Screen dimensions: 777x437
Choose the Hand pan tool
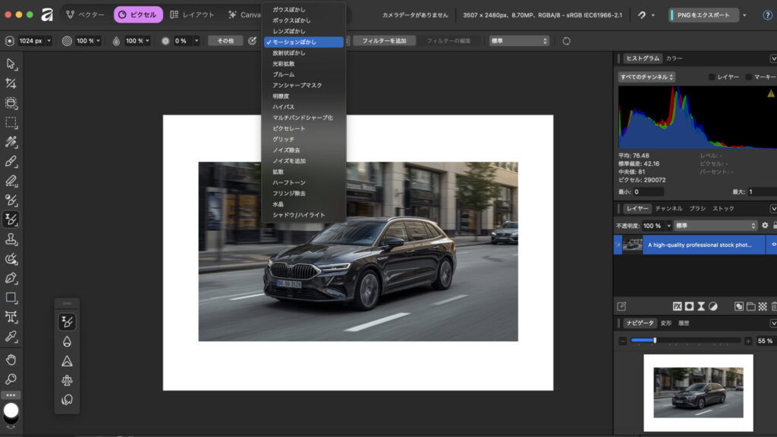tap(11, 359)
